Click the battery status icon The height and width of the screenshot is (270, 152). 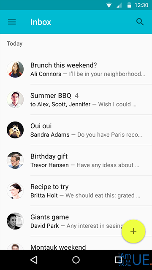coord(129,5)
